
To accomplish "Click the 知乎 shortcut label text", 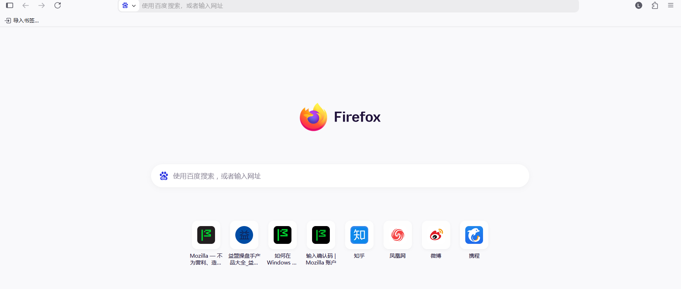I will (x=359, y=256).
